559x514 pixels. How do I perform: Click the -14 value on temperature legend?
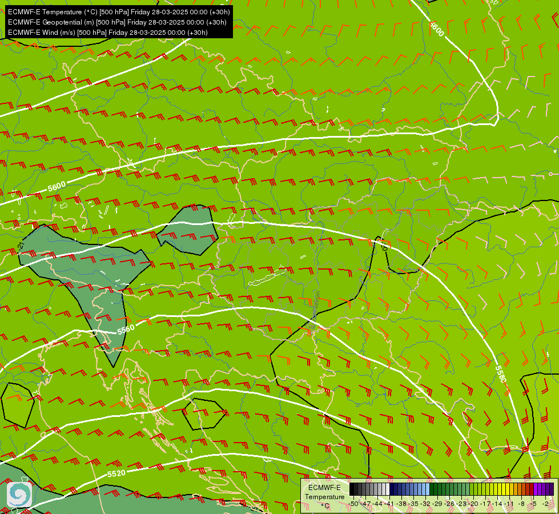pyautogui.click(x=497, y=504)
